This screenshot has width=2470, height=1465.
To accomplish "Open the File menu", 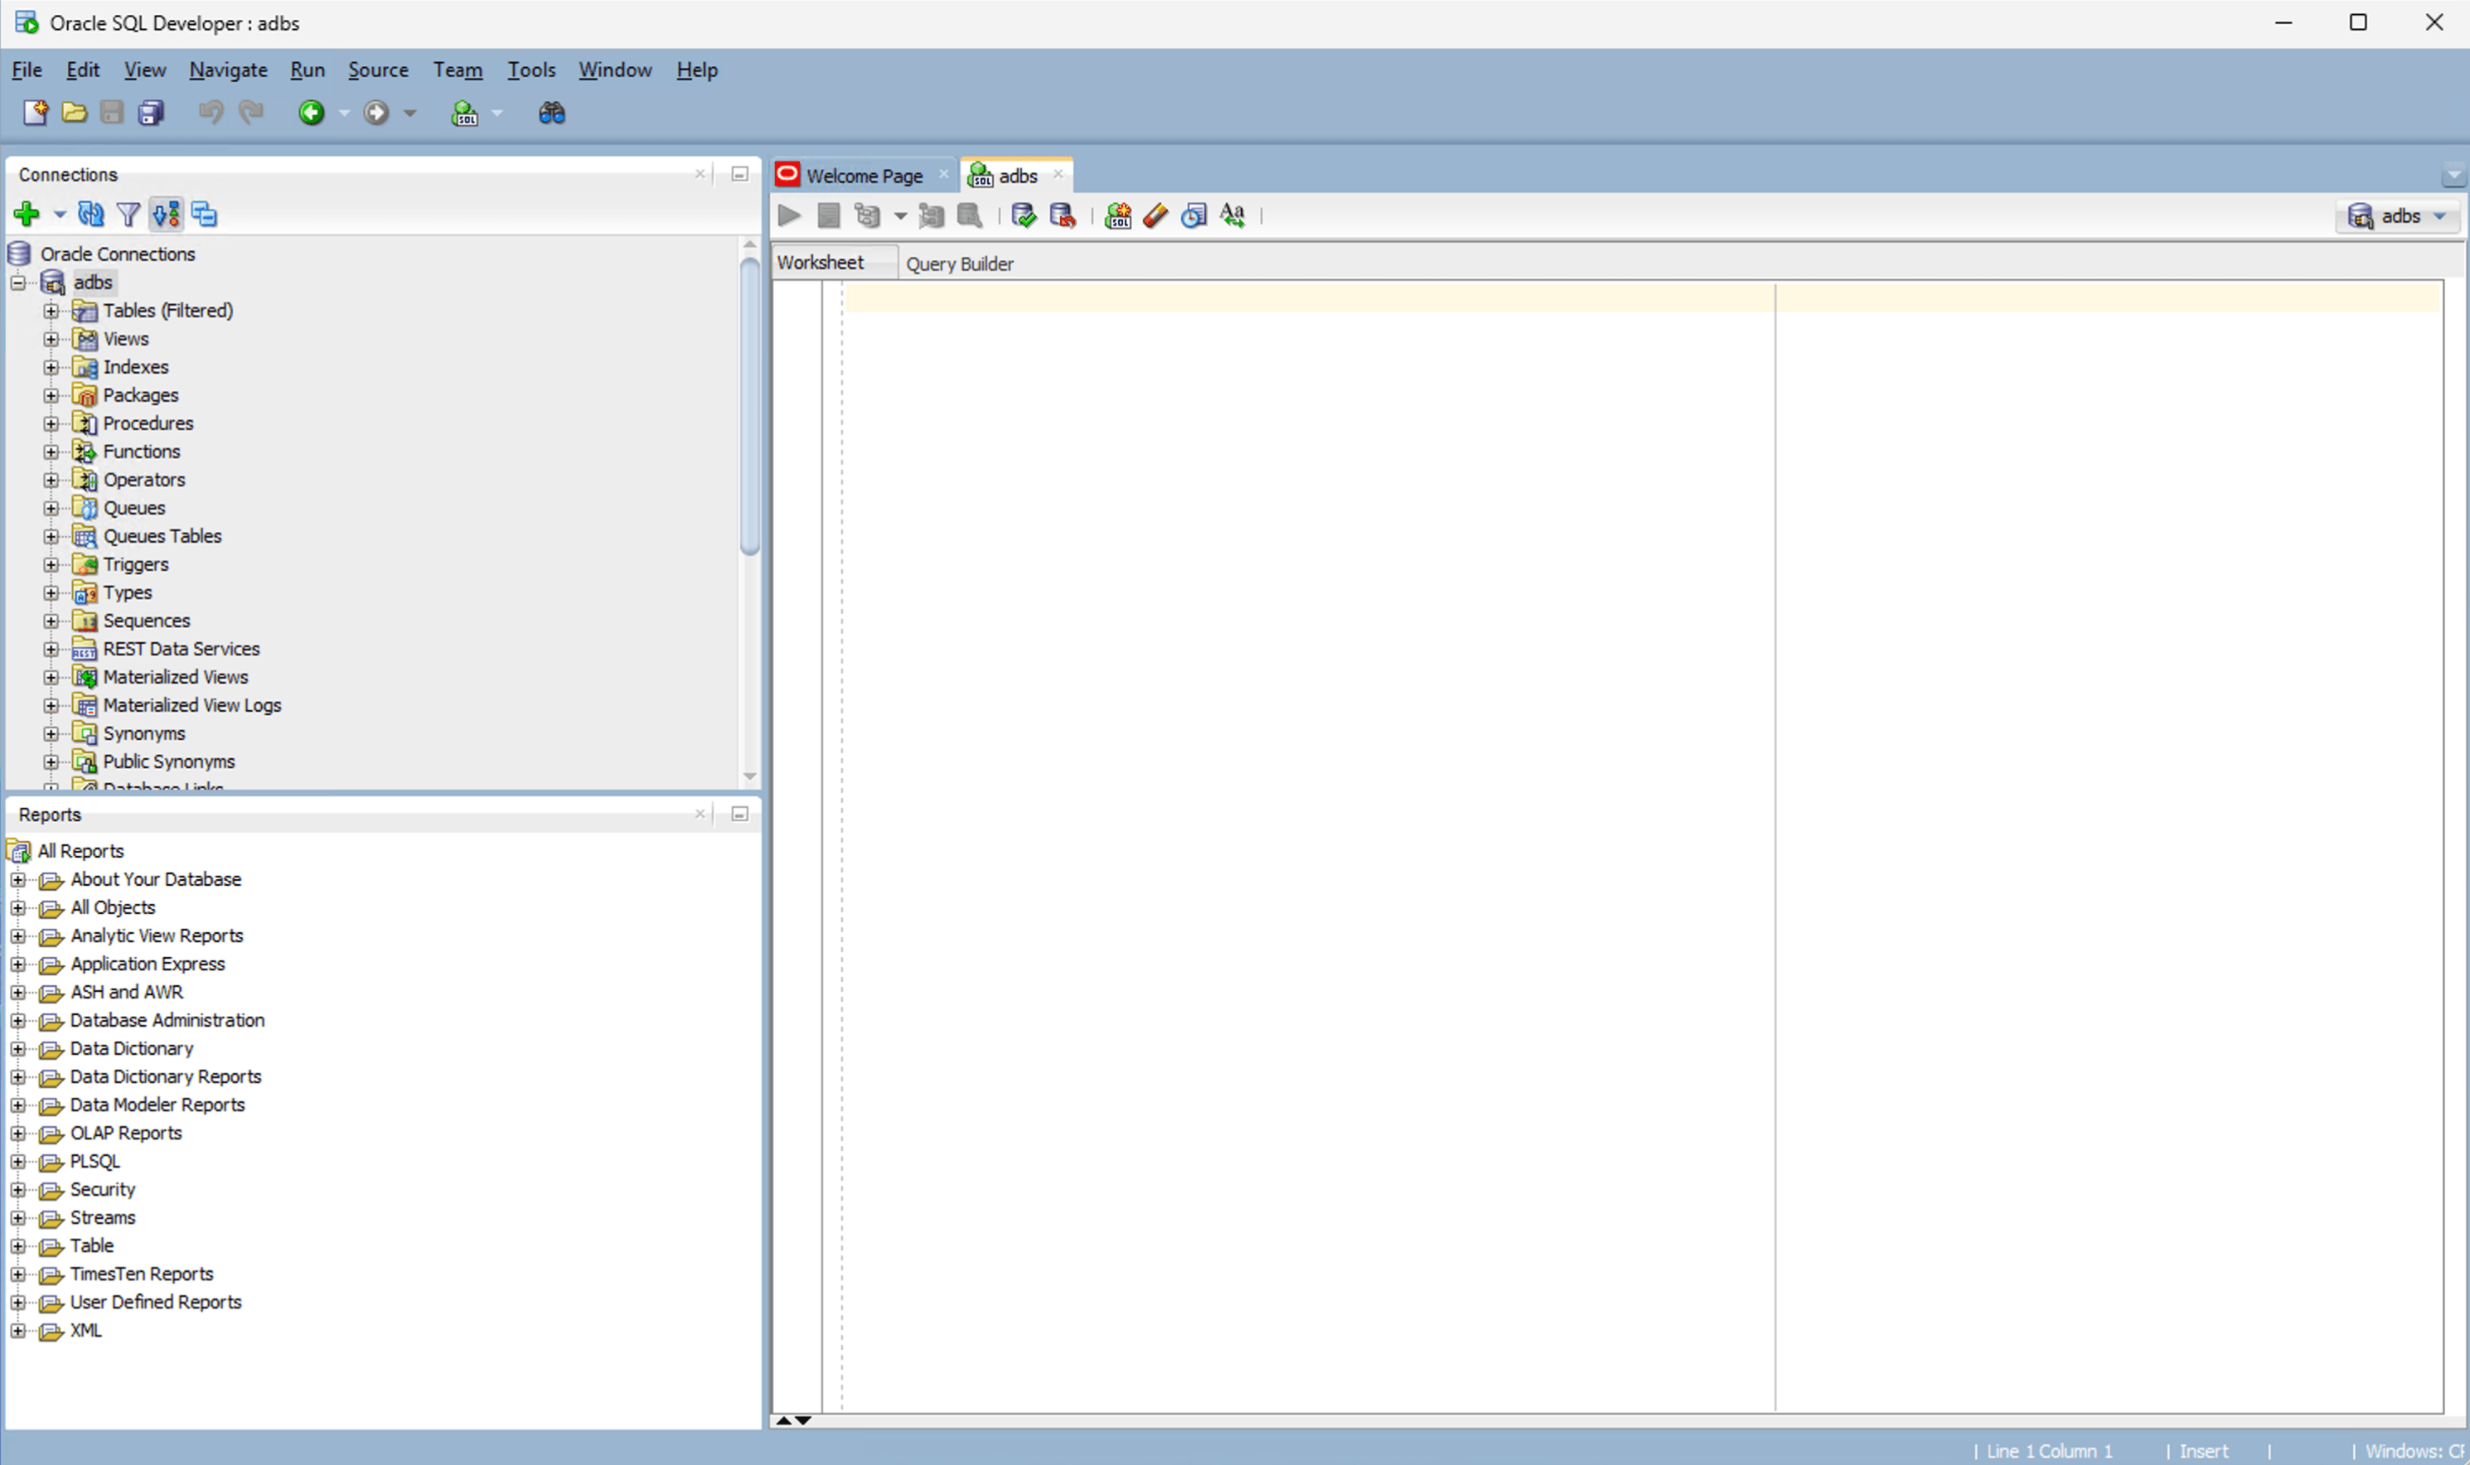I will (27, 70).
